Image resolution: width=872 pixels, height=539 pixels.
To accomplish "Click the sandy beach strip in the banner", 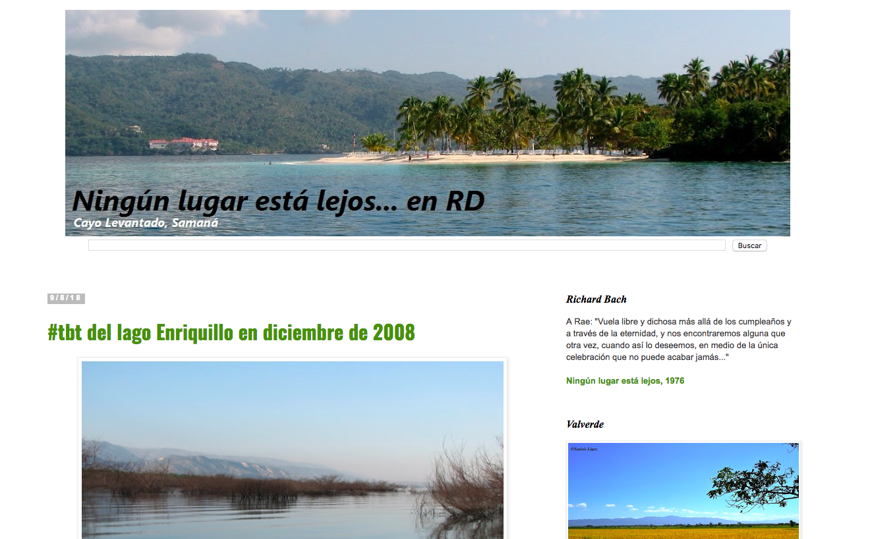I will coord(475,158).
